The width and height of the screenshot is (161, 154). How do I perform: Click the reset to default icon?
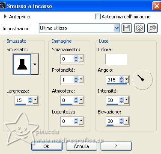152,28
